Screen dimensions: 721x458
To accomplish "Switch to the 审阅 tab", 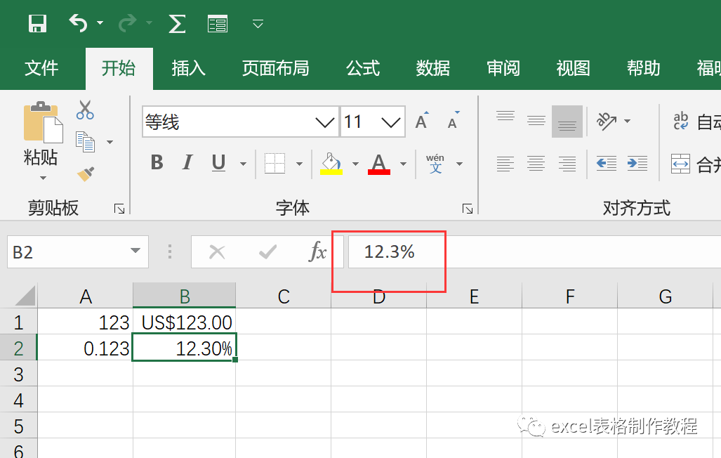I will click(x=503, y=68).
